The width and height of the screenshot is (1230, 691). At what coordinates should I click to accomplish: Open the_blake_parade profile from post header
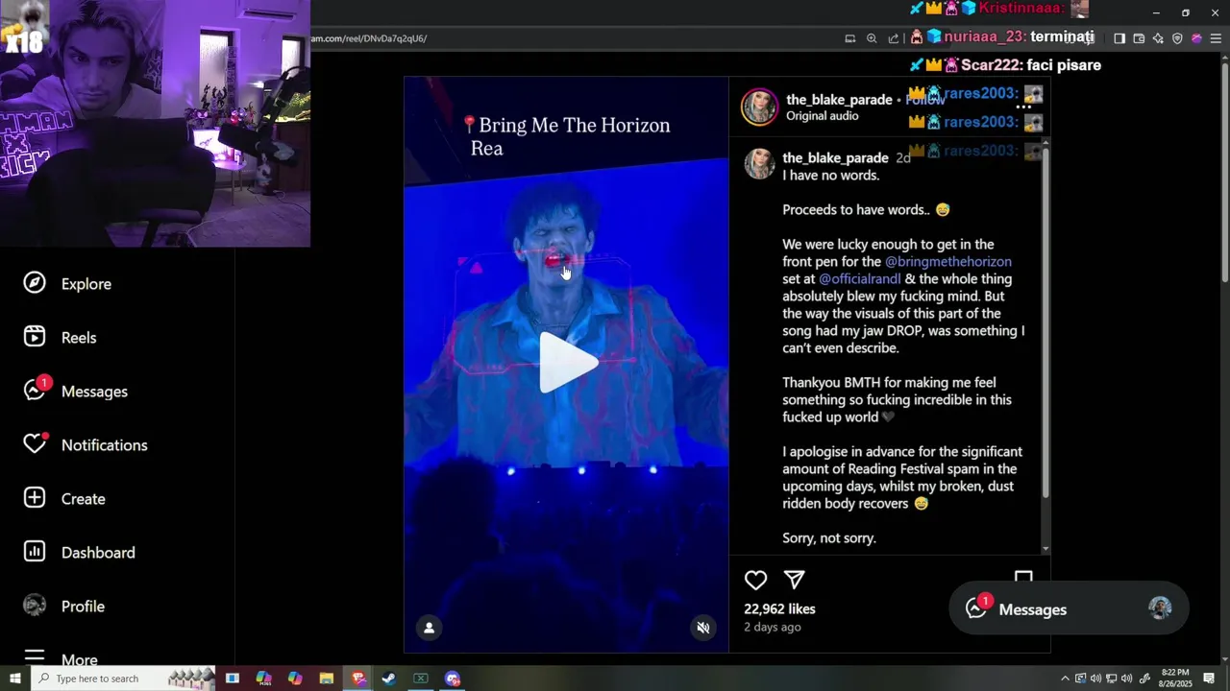839,100
